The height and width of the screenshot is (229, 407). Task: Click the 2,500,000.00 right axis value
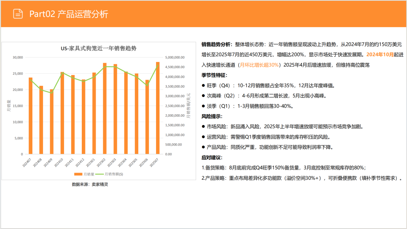pos(175,106)
